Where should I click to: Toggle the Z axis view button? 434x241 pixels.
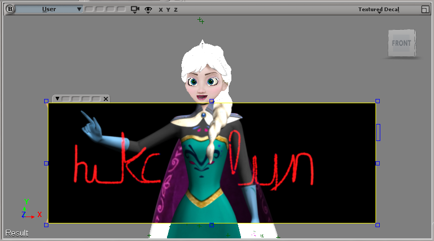[176, 10]
